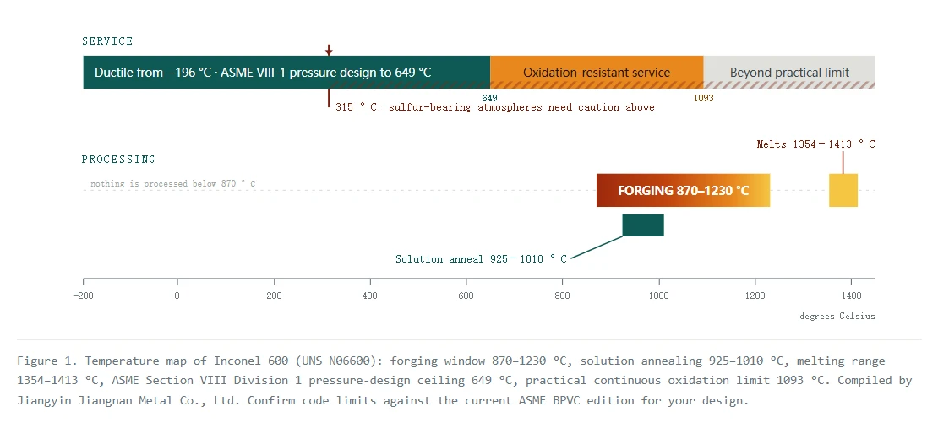This screenshot has width=938, height=423.
Task: Click the Melts 1354–1413 °C label
Action: [815, 144]
